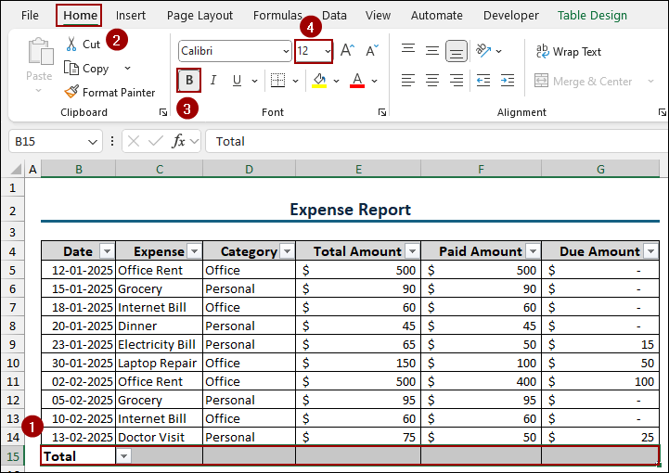Click the Decrease Font Size icon
669x473 pixels.
(371, 52)
